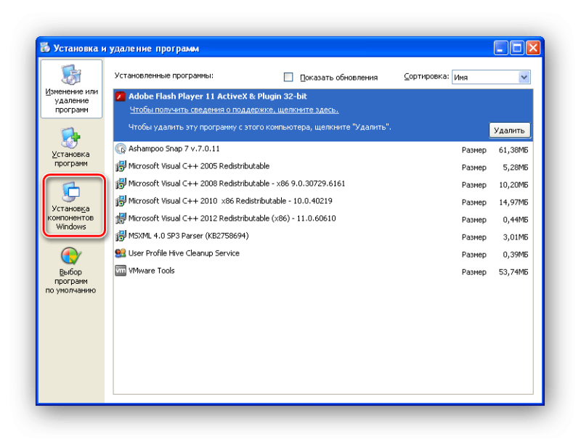
Task: Click the 0,44МБ size value
Action: (x=515, y=219)
